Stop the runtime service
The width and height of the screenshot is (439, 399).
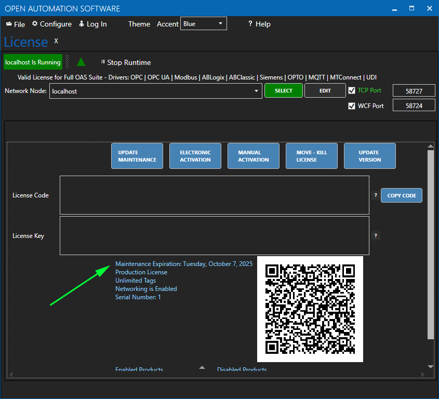click(126, 62)
